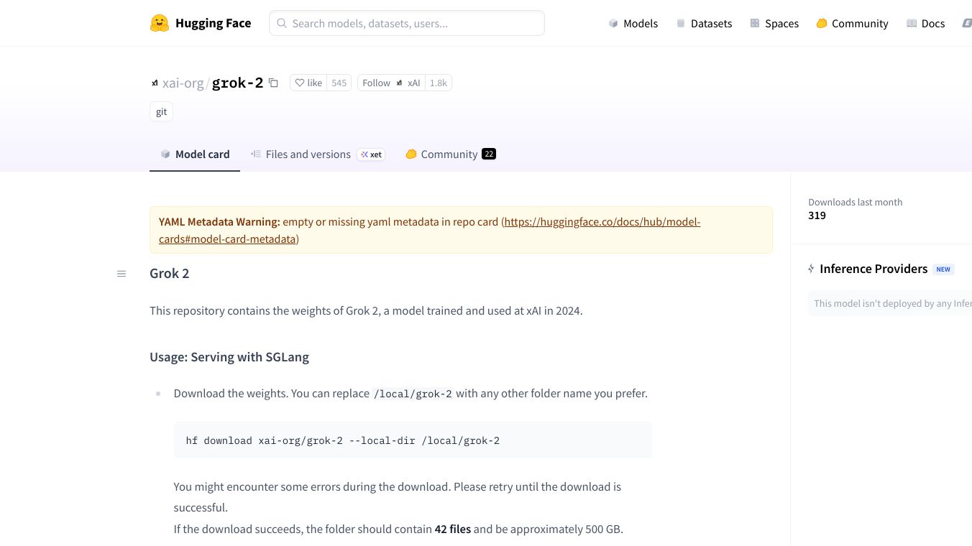Copy the grok-2 model name
Image resolution: width=972 pixels, height=546 pixels.
273,83
